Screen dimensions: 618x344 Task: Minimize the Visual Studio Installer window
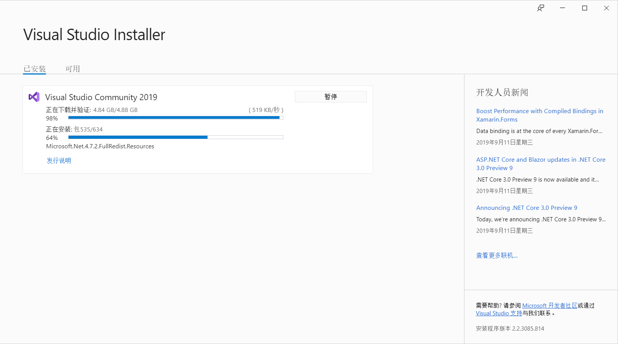(562, 8)
